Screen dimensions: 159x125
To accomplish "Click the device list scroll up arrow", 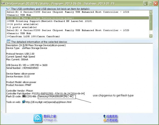I will 151,12.
